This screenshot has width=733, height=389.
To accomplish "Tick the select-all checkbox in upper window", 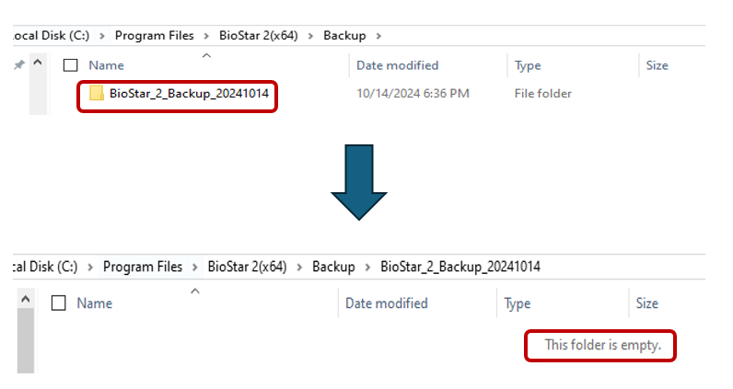I will click(x=70, y=65).
